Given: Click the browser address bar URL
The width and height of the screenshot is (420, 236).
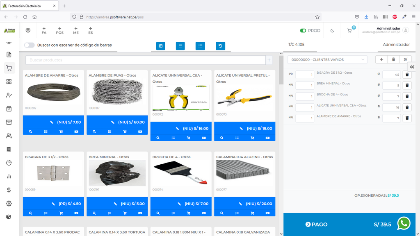Looking at the screenshot, I should pos(115,17).
